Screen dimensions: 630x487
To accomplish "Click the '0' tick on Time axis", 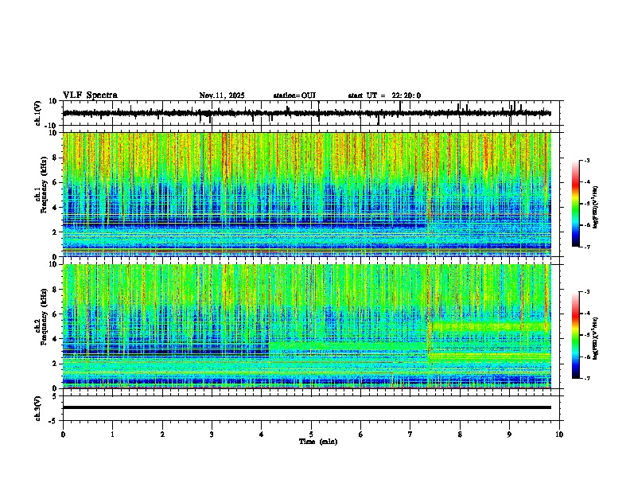I will click(x=63, y=434).
